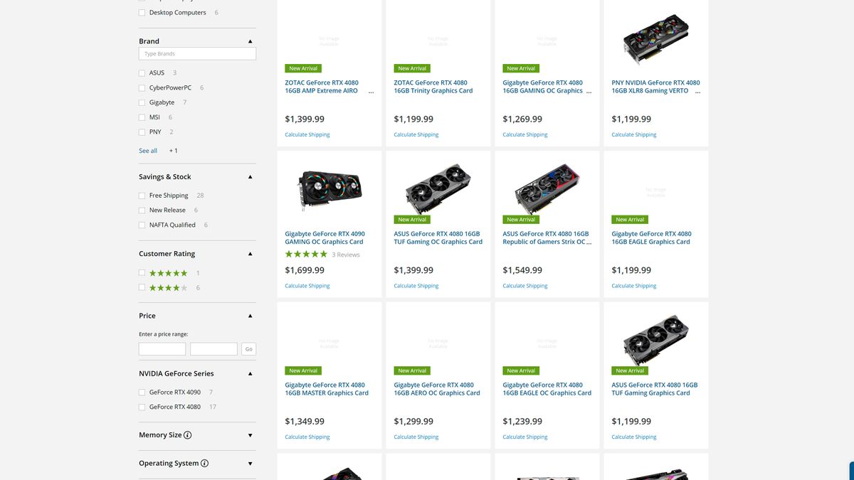Click 3 Reviews on Gigabyte RTX 4090
Screen dimensions: 854x480
[346, 255]
